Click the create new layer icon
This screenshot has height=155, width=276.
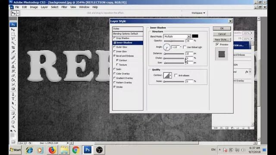[243, 128]
